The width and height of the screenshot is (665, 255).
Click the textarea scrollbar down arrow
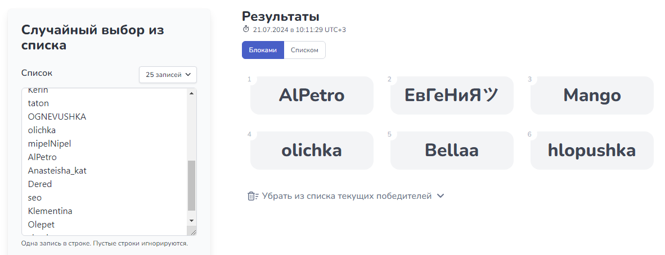pyautogui.click(x=191, y=221)
